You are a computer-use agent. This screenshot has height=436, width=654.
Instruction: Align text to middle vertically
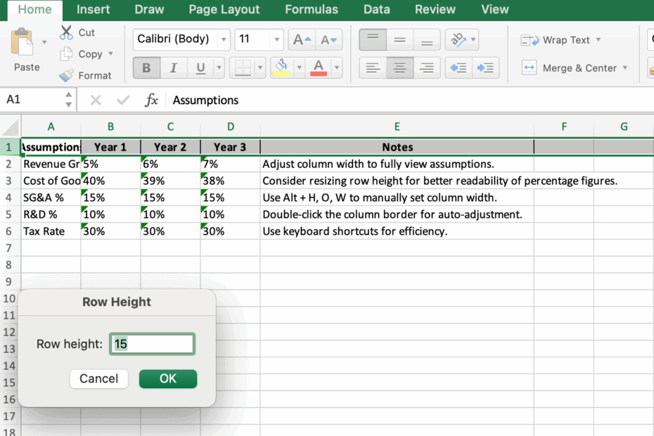click(x=399, y=39)
